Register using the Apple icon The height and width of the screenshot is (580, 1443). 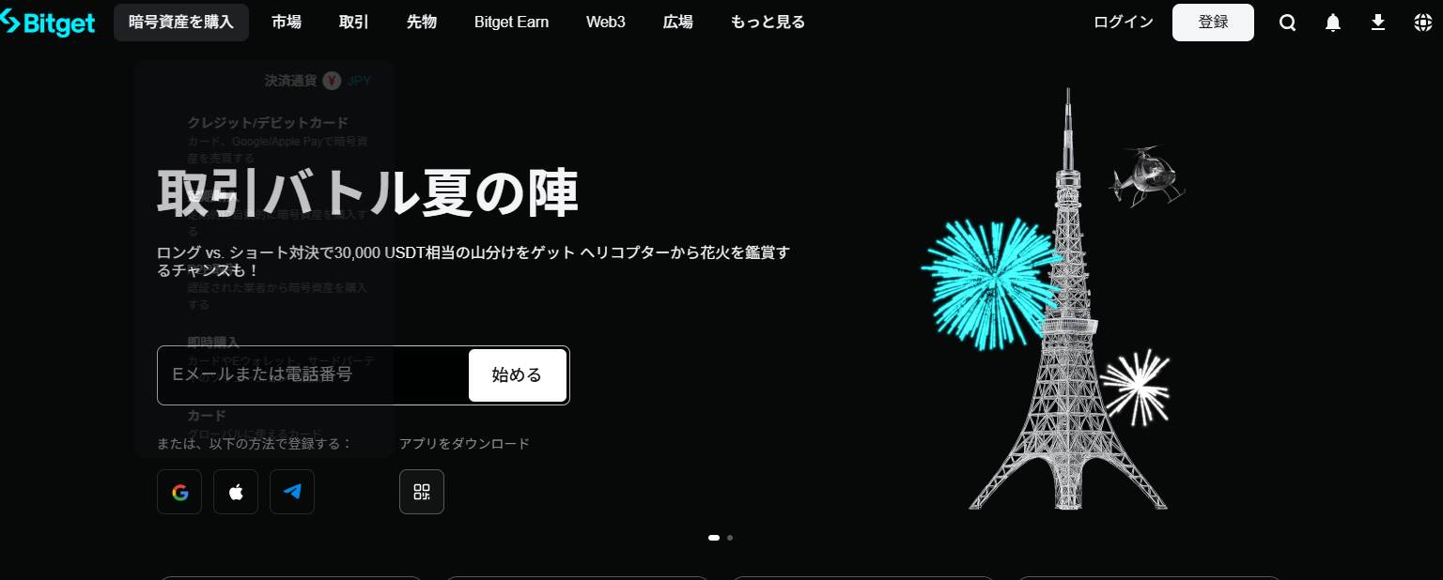pos(236,492)
